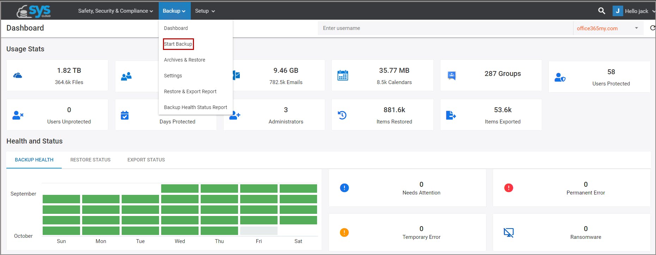Viewport: 656px width, 255px height.
Task: Click the 782.5k Emails text
Action: click(x=286, y=82)
